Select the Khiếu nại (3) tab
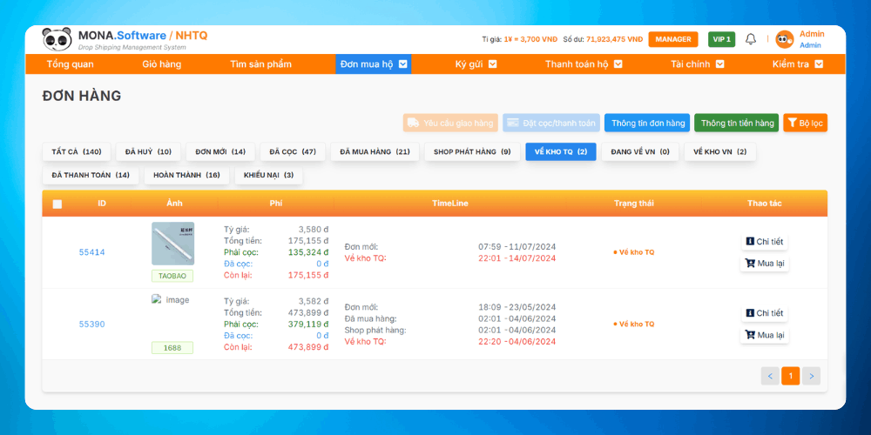 tap(268, 176)
